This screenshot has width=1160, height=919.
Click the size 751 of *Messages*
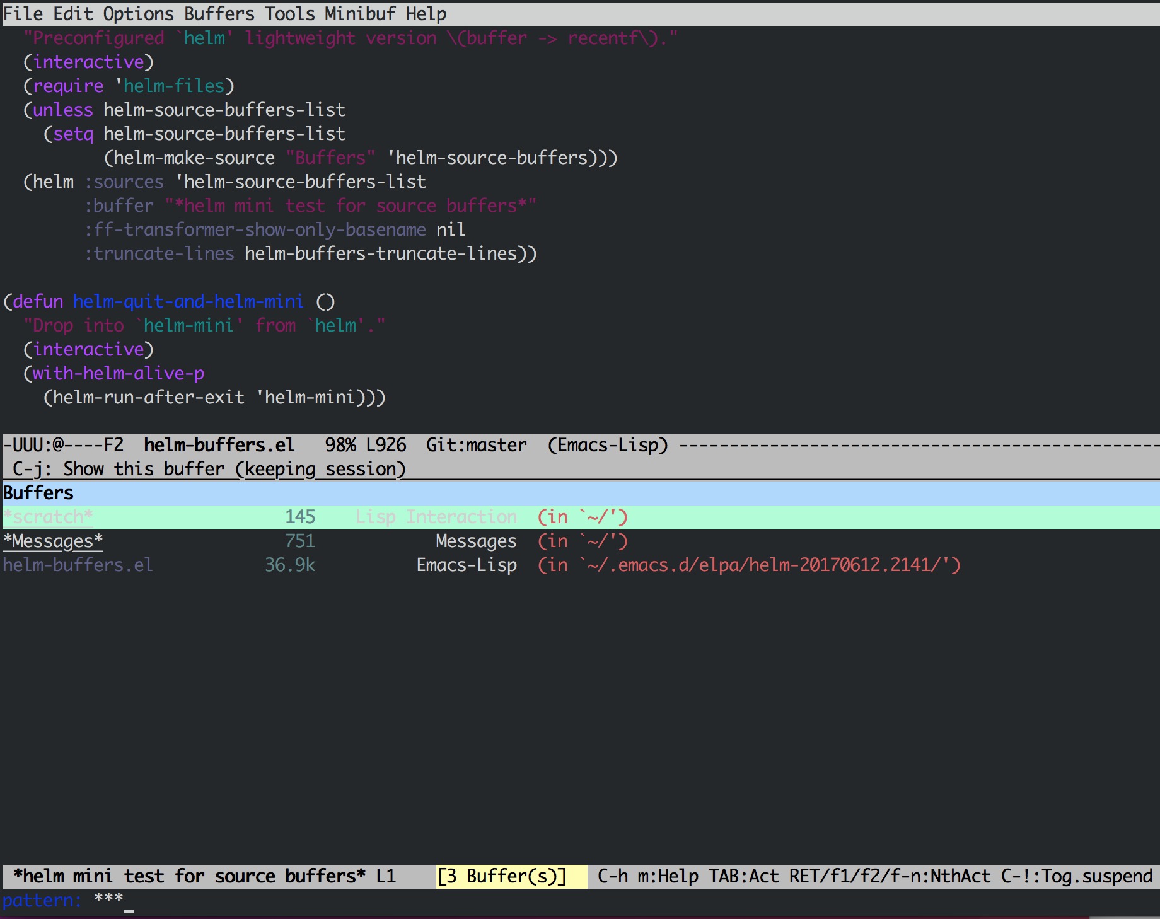[x=300, y=541]
